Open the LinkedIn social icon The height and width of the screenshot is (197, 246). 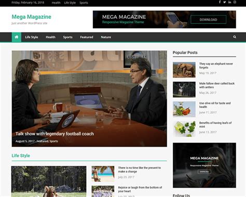pyautogui.click(x=229, y=2)
